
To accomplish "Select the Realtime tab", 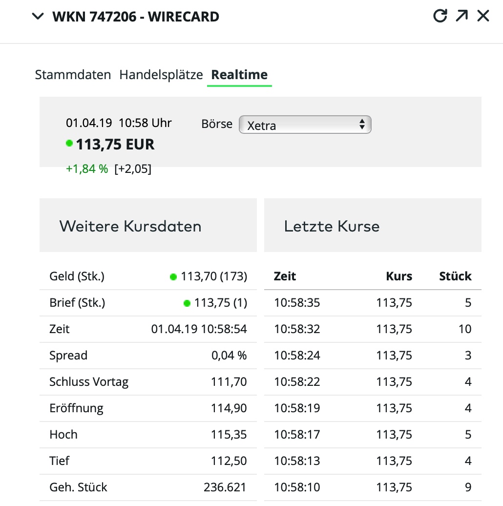I will click(x=239, y=75).
